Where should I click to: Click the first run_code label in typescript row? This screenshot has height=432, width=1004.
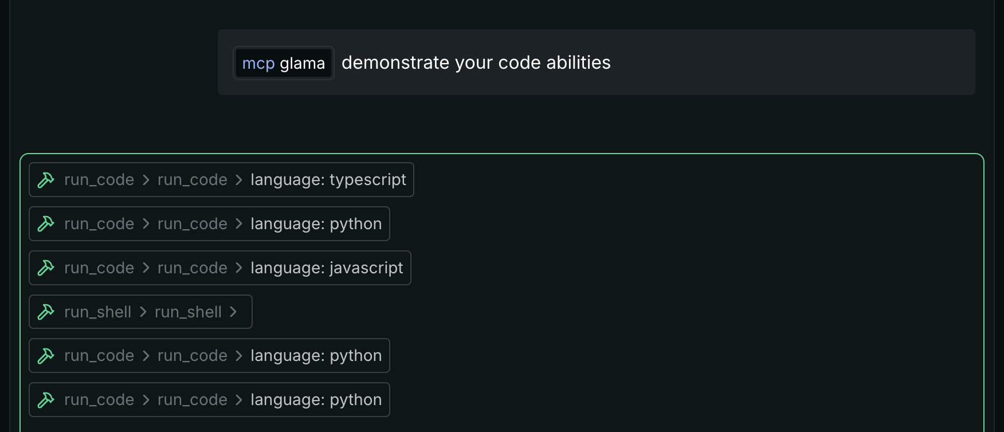99,180
